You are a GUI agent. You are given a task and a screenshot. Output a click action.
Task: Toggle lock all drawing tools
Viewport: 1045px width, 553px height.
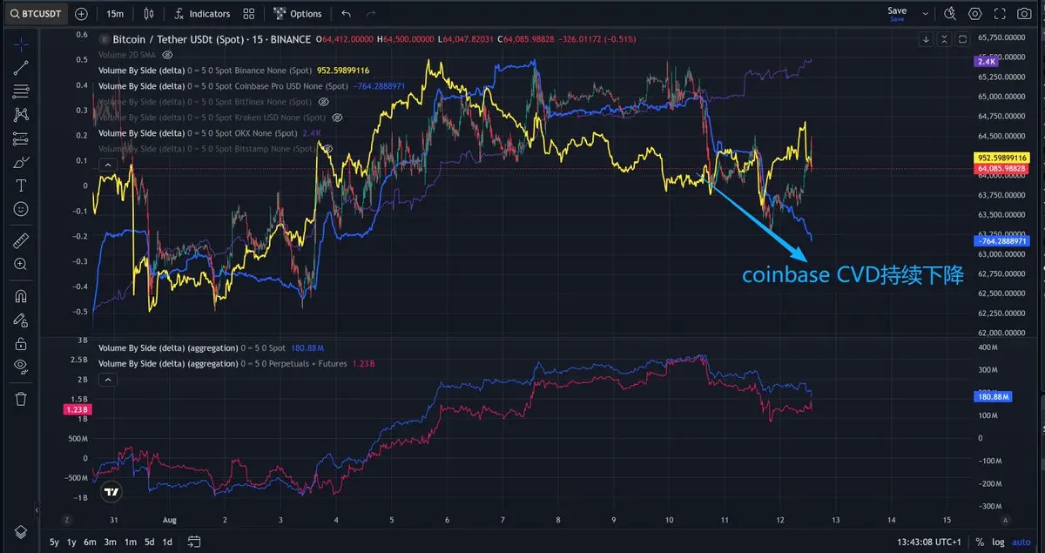(x=21, y=343)
